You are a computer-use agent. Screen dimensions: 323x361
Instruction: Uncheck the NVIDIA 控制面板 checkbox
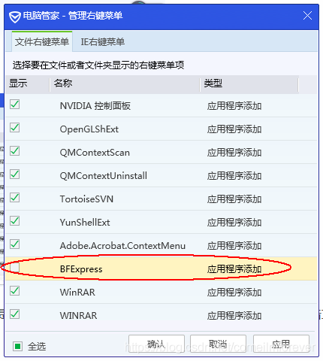15,104
